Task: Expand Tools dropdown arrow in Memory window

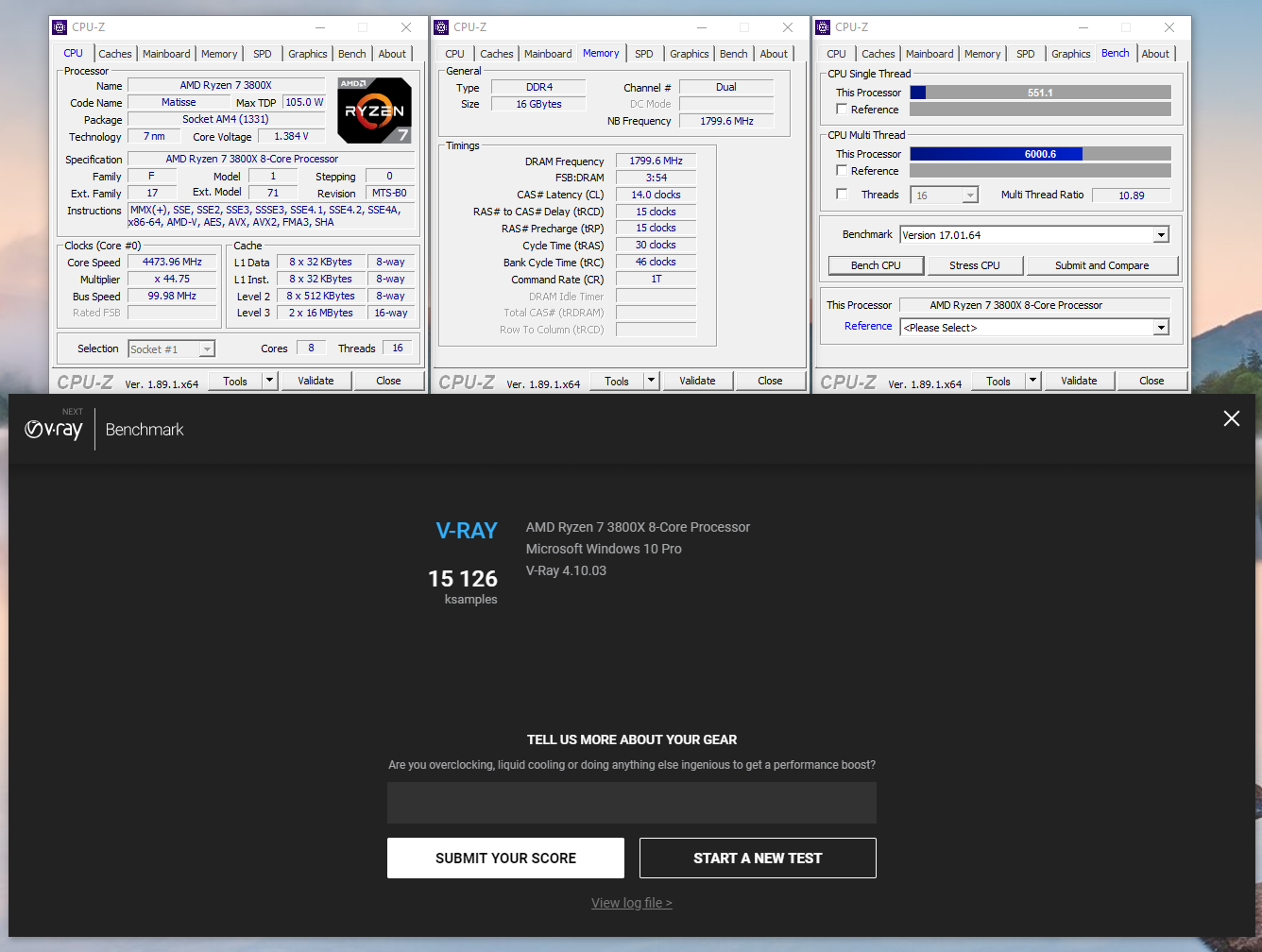Action: (651, 381)
